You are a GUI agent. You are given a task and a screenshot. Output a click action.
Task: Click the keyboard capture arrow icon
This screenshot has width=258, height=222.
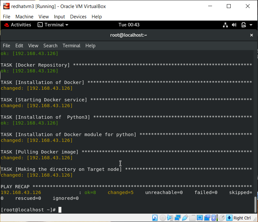[229, 218]
